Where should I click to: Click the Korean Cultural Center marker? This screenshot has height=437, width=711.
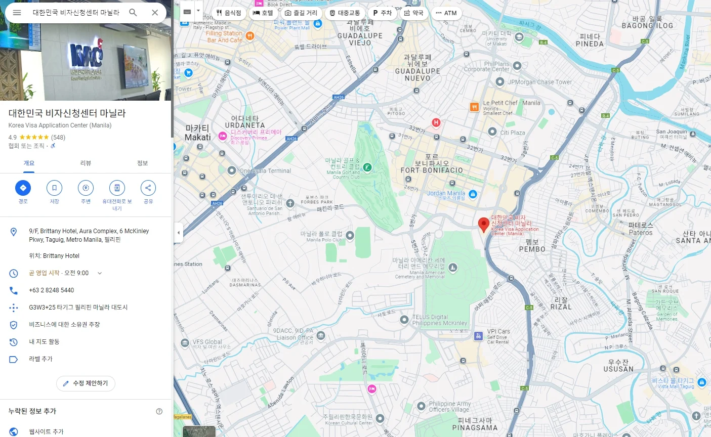pos(380,418)
